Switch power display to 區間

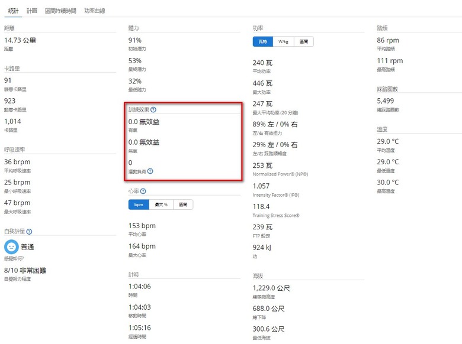304,41
